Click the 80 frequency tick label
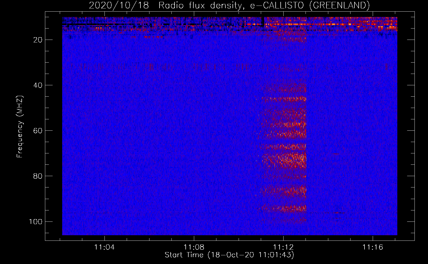428x264 pixels. 38,176
